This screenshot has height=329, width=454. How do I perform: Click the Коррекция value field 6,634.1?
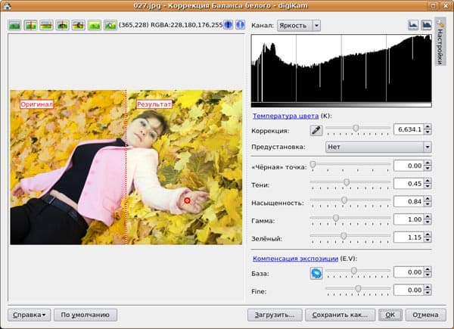click(x=409, y=129)
